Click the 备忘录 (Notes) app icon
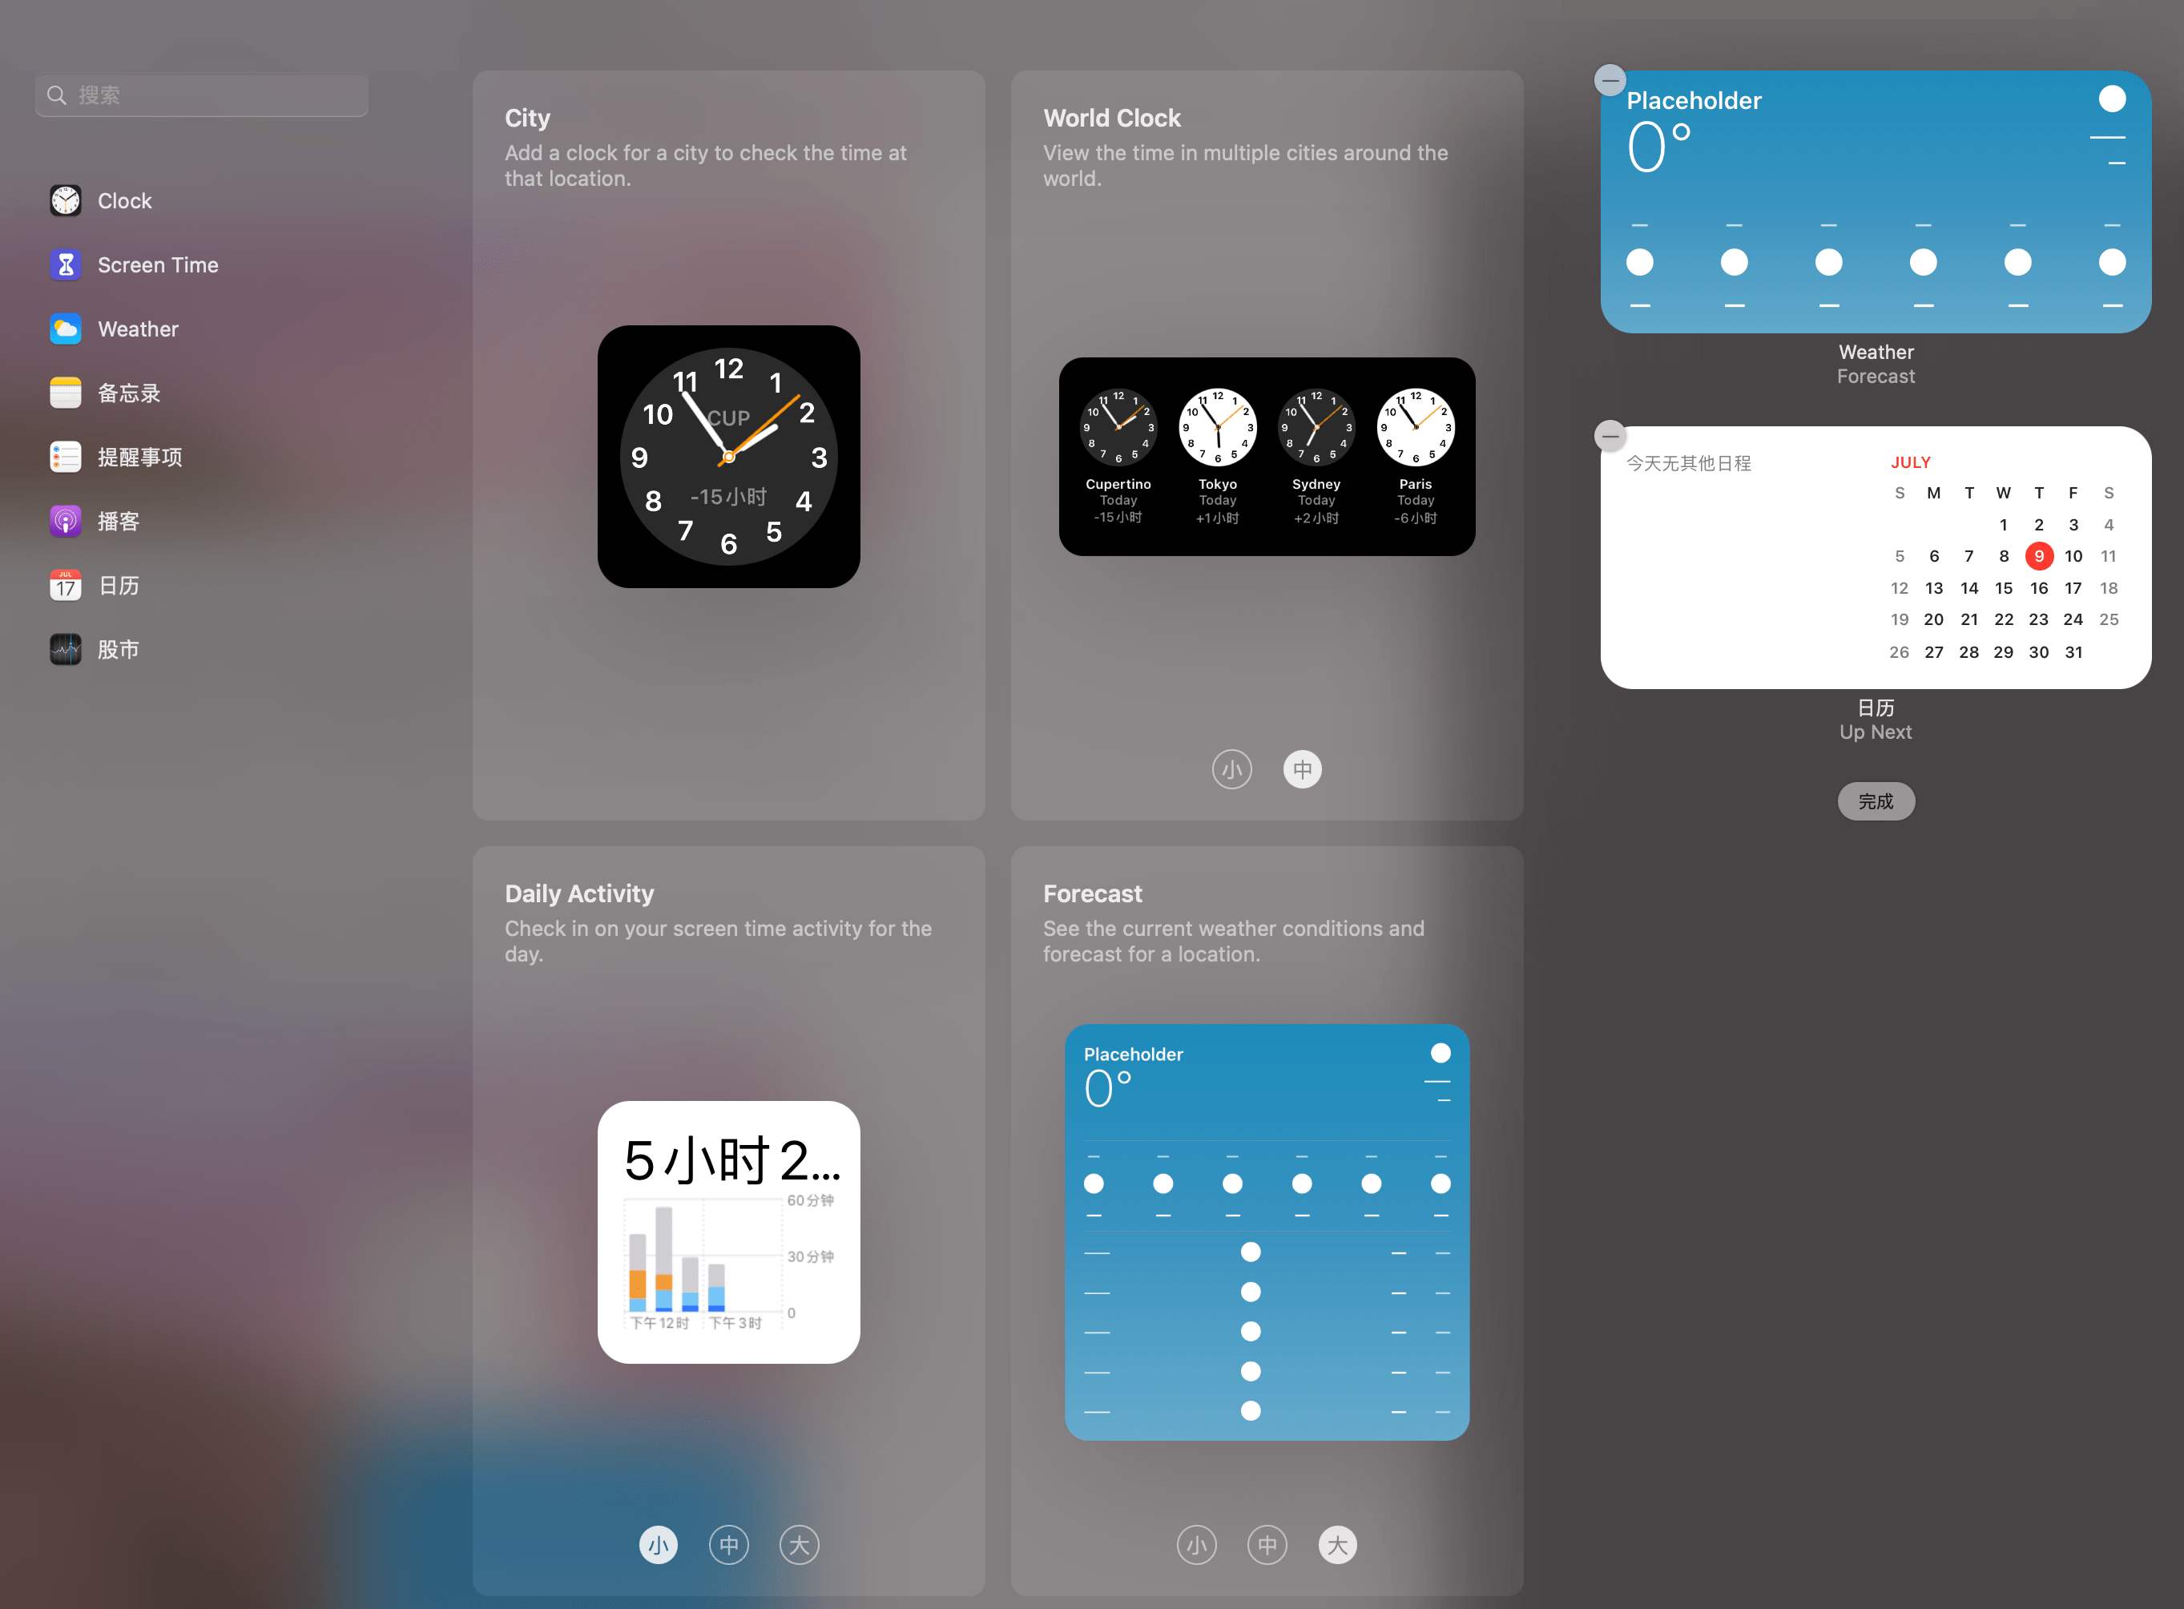The height and width of the screenshot is (1609, 2184). click(64, 393)
